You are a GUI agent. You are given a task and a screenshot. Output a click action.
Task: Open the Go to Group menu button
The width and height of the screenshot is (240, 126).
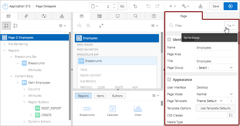coord(231,25)
